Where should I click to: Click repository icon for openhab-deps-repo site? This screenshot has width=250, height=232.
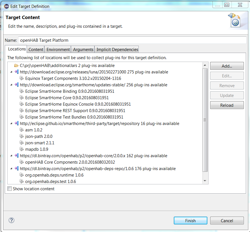(17, 169)
